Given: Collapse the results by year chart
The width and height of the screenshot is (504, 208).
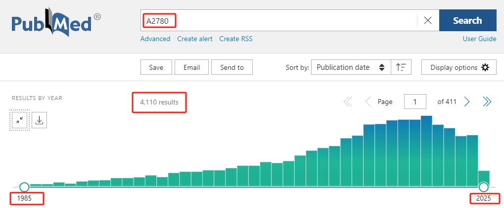Looking at the screenshot, I should pyautogui.click(x=20, y=120).
